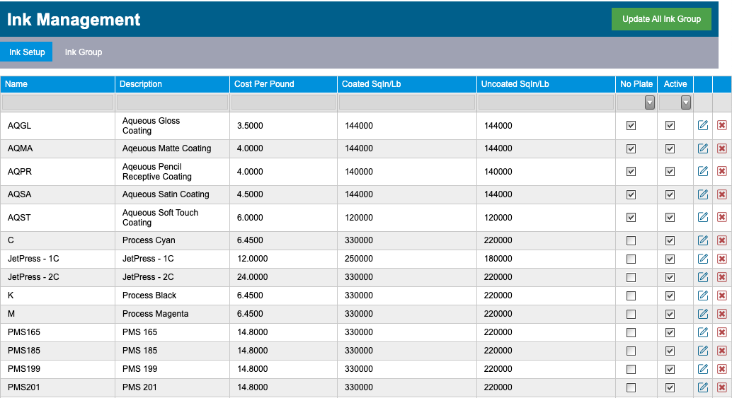
Task: Select the Ink Setup tab
Action: click(x=27, y=52)
